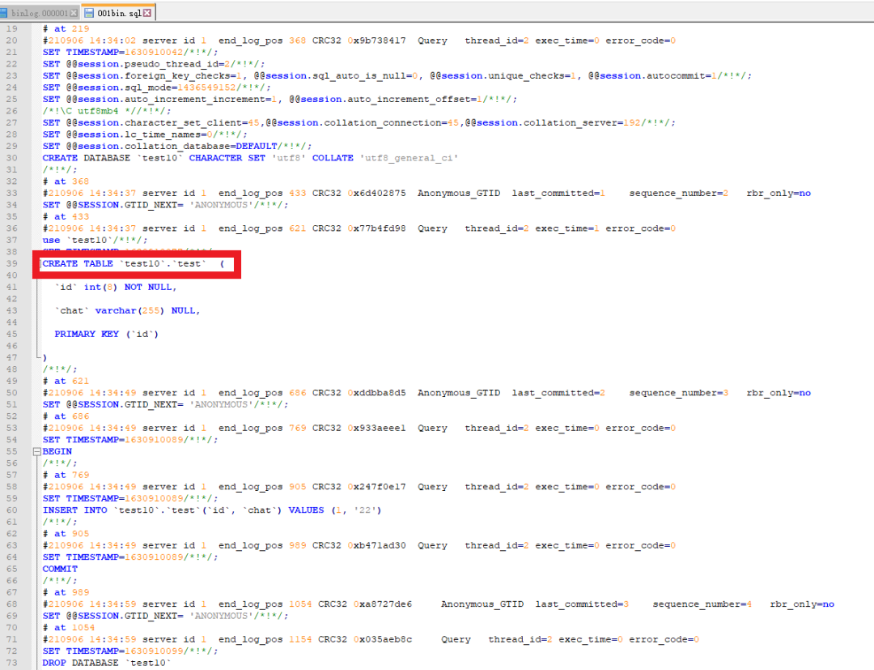The image size is (874, 670).
Task: Click the end_log_pos 368 event header
Action: (359, 41)
